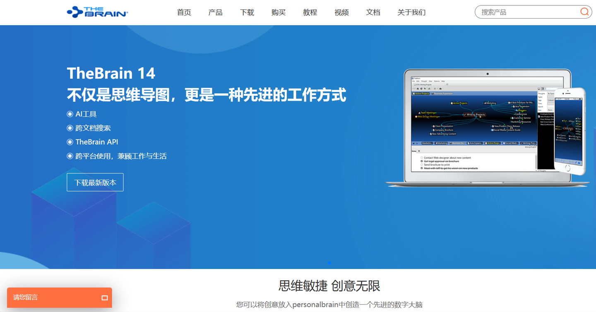Click the 请您留言 chat bar

60,298
